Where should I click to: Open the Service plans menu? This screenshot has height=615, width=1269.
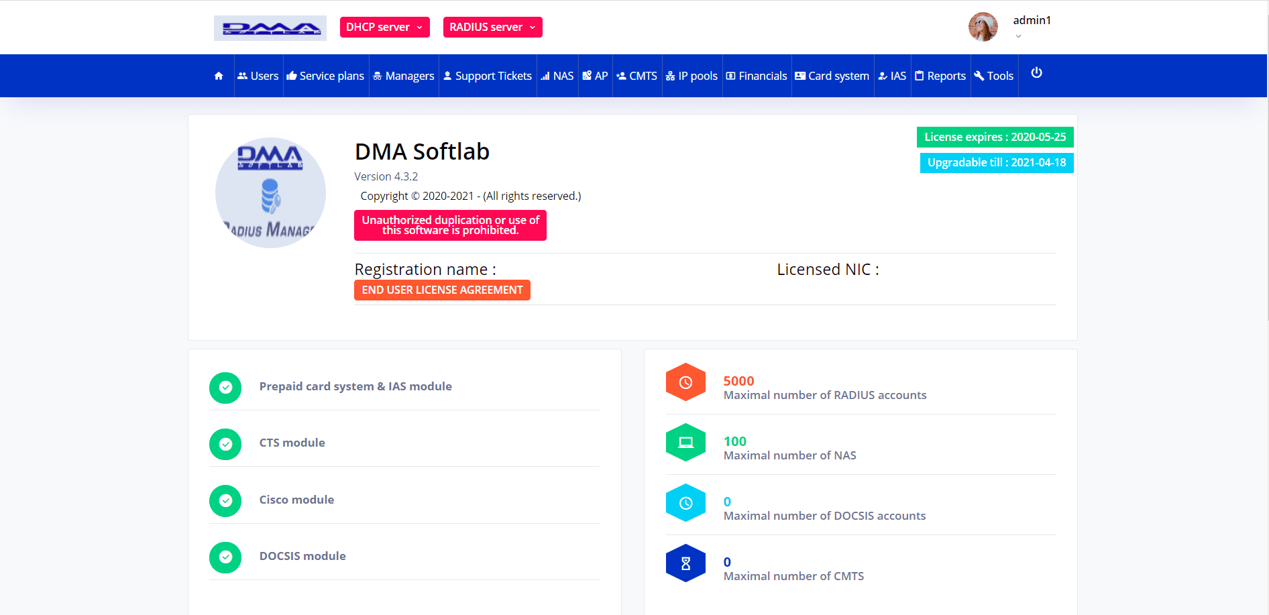click(326, 76)
